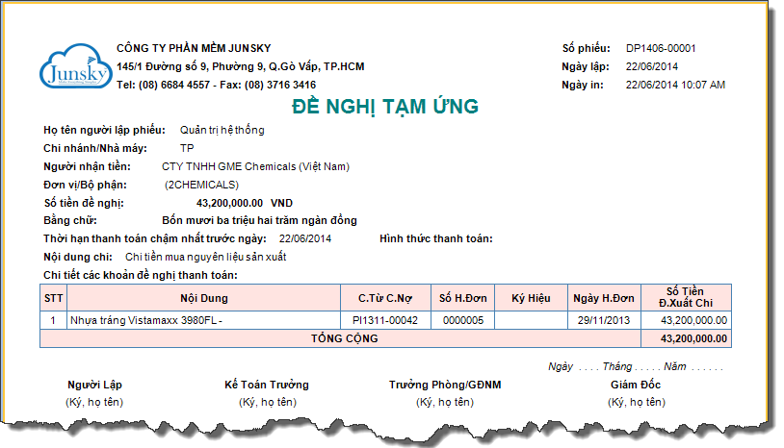Select recipient CTY TNHH GME Chemicals

[255, 166]
